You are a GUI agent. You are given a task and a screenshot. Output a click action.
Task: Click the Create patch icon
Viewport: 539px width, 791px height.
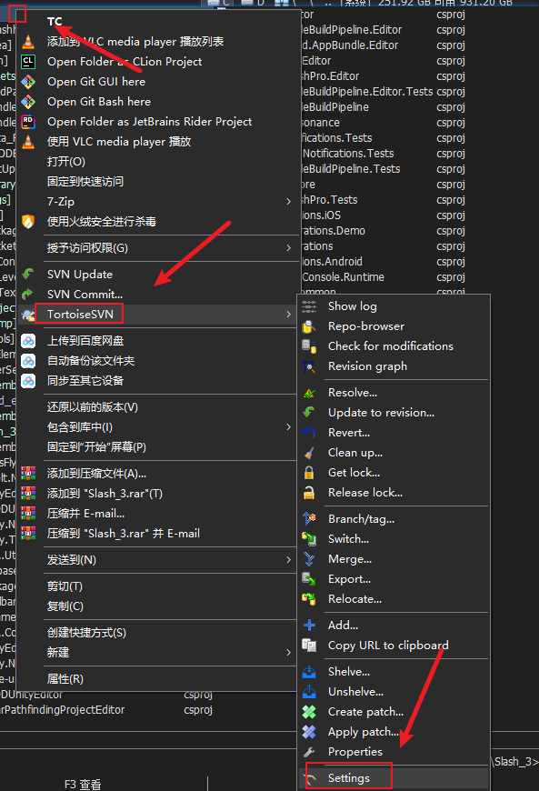point(309,712)
